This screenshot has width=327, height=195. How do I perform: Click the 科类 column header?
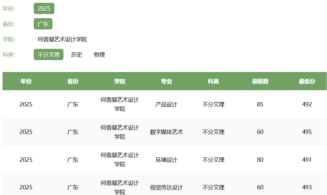point(213,81)
